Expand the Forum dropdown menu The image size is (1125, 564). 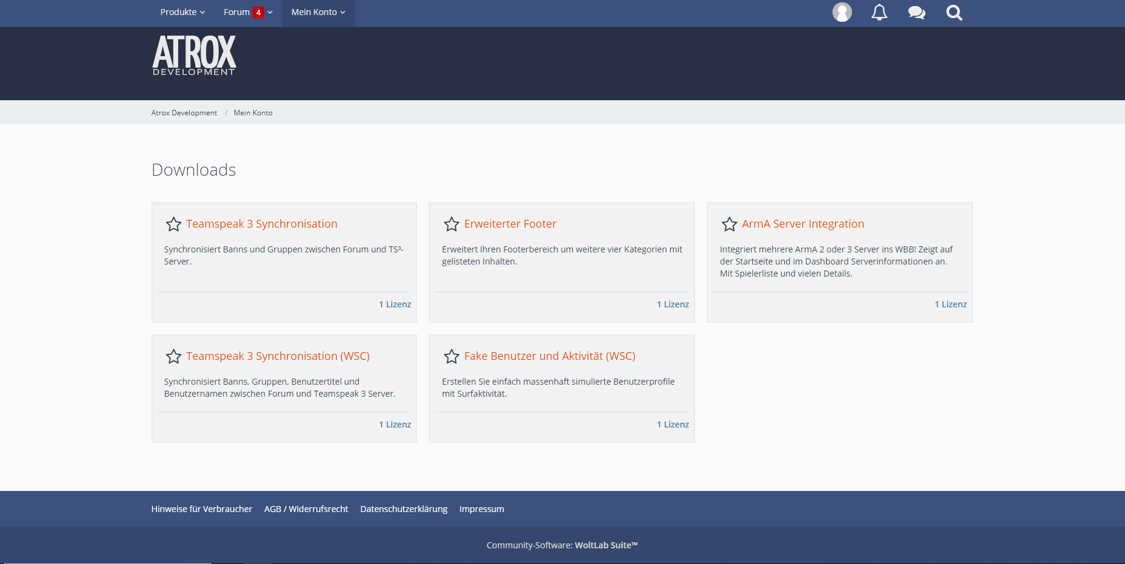[x=237, y=12]
